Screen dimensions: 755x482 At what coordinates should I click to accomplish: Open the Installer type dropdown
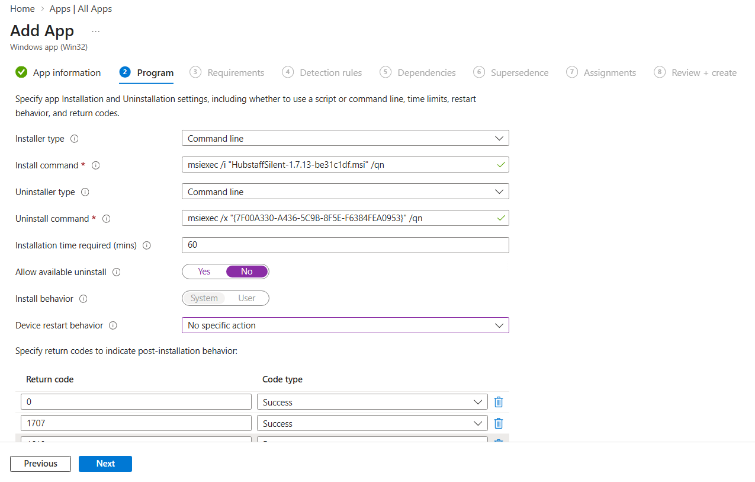(x=345, y=138)
